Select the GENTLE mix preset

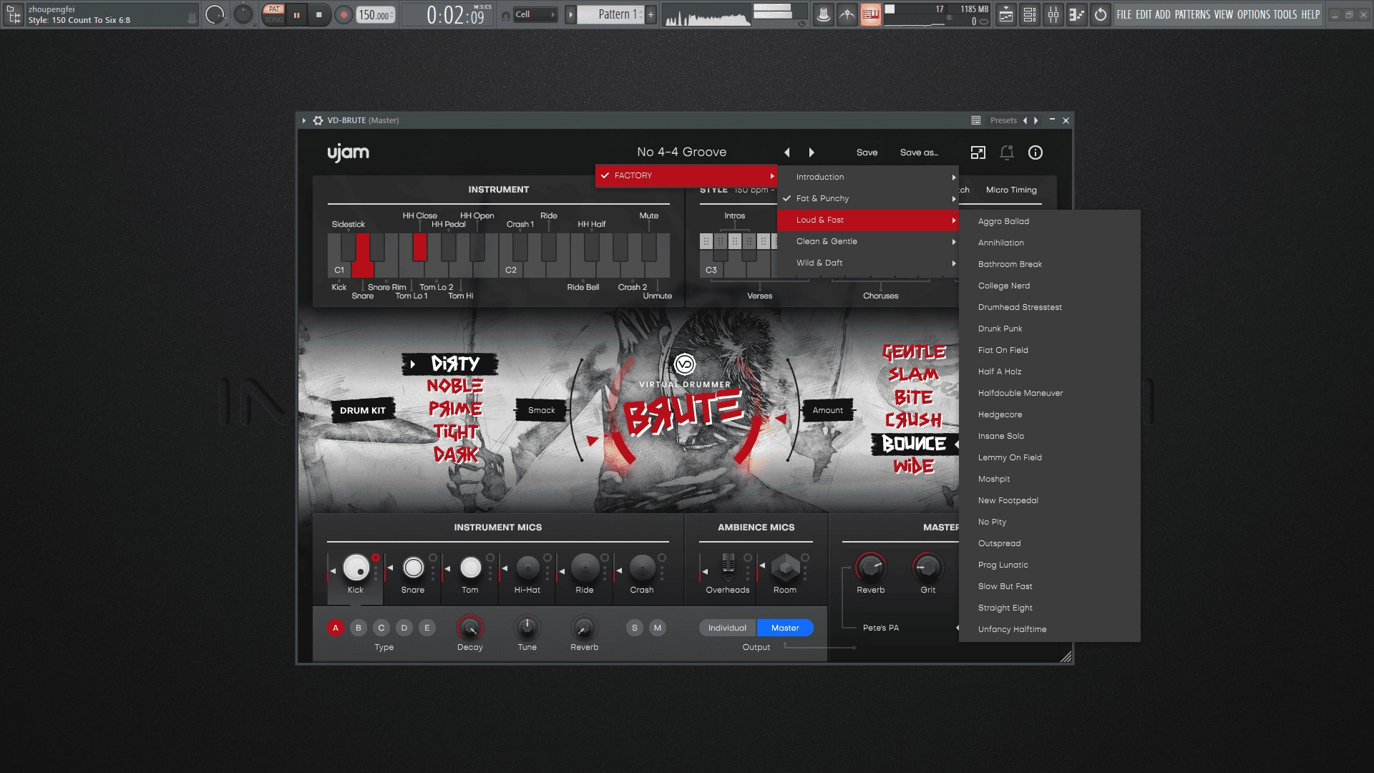tap(914, 352)
